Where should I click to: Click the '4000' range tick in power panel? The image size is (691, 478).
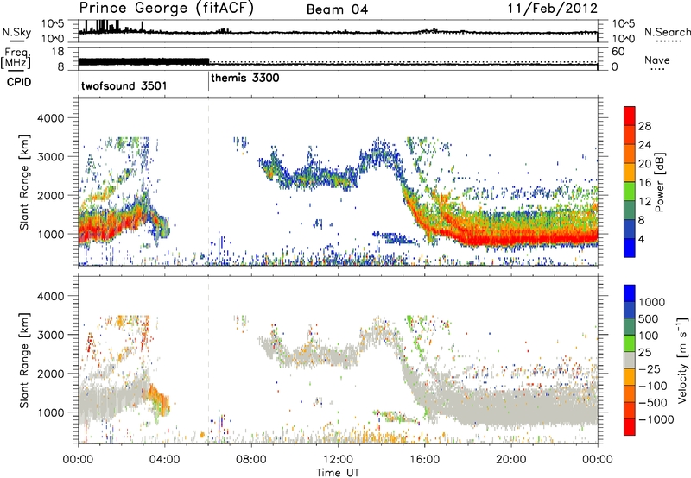51,118
